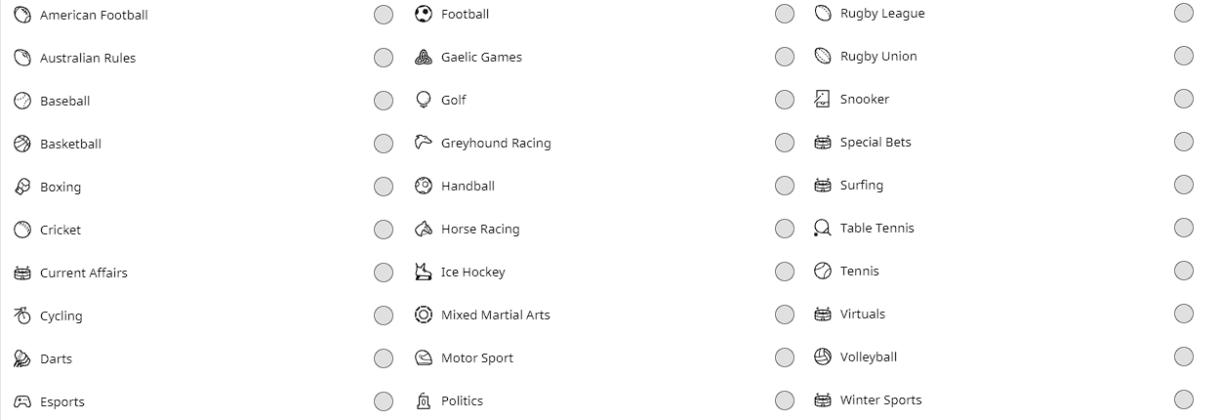The image size is (1221, 420).
Task: Click the Ice Hockey skate icon
Action: pyautogui.click(x=423, y=272)
